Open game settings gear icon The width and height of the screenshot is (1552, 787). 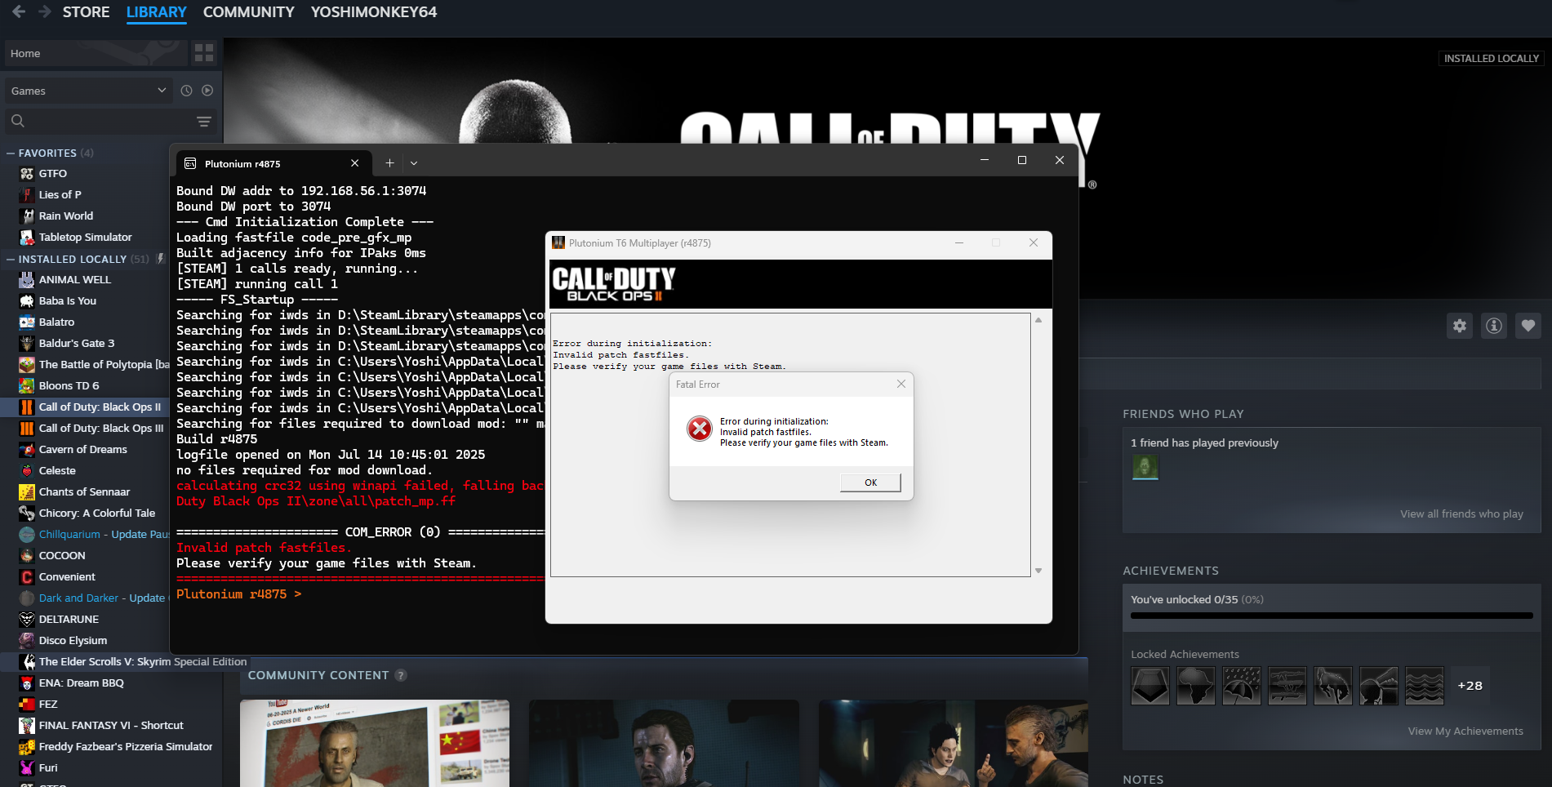1460,326
